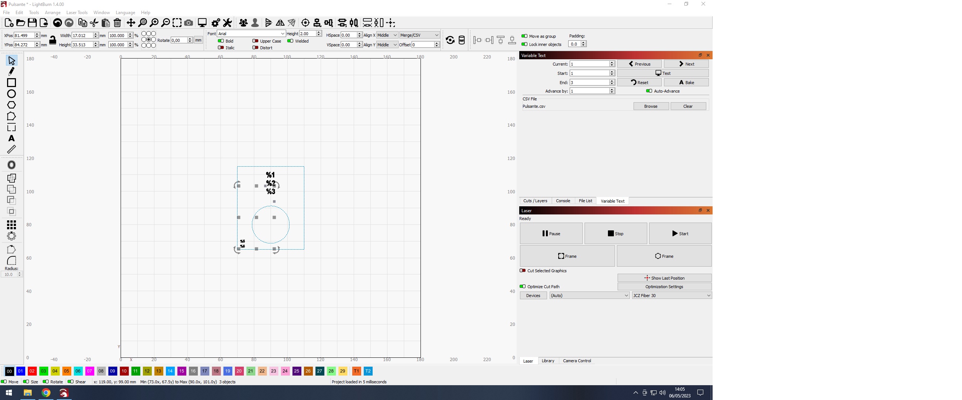Image resolution: width=962 pixels, height=400 pixels.
Task: Click the Preview screen icon in the toolbar
Action: tap(202, 23)
